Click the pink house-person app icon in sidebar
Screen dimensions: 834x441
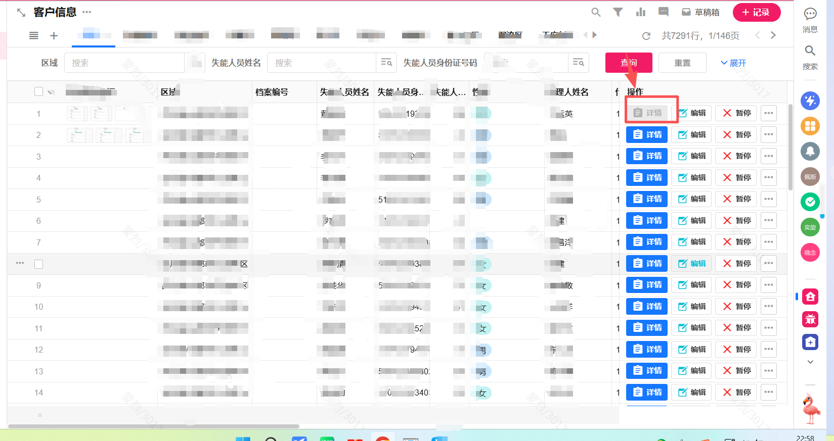810,297
